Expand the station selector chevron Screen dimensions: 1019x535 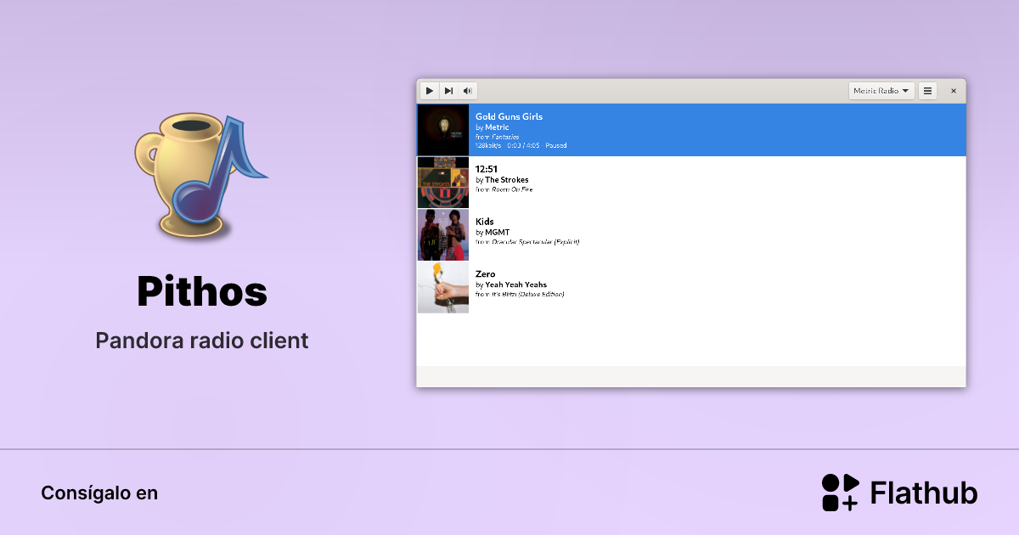(905, 90)
